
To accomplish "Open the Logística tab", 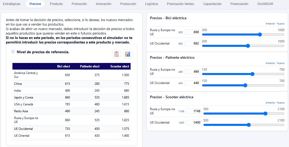I will (152, 4).
